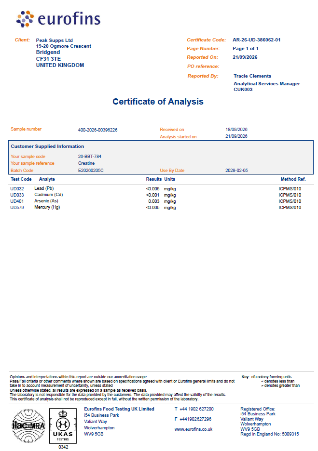Click the PO reference label
Screen dimensions: 318x451
tap(203, 66)
